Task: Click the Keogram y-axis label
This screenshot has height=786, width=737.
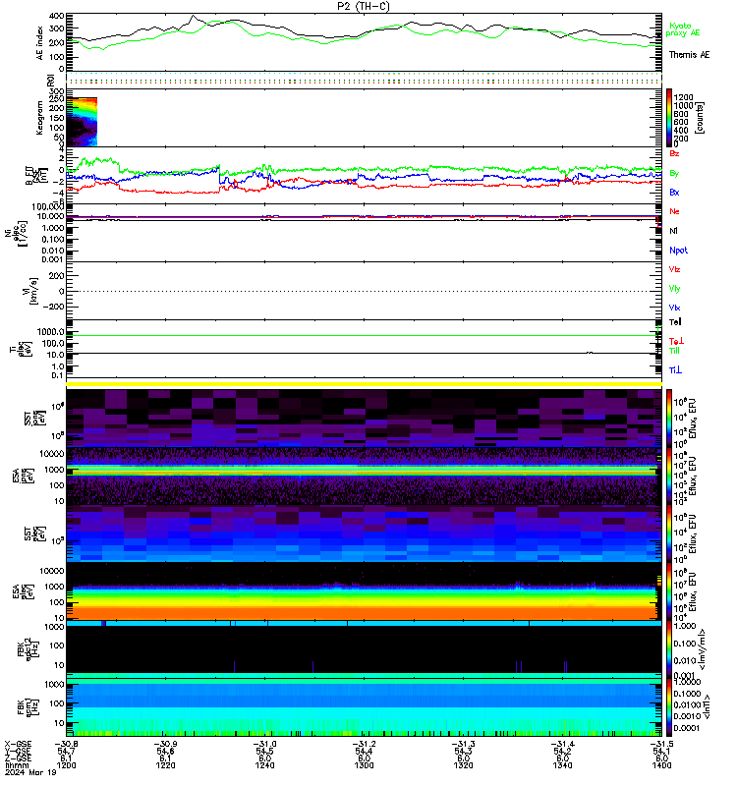Action: pos(39,118)
